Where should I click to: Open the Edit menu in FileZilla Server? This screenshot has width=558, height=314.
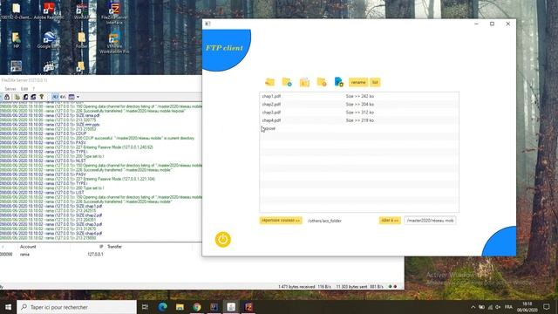(x=24, y=89)
